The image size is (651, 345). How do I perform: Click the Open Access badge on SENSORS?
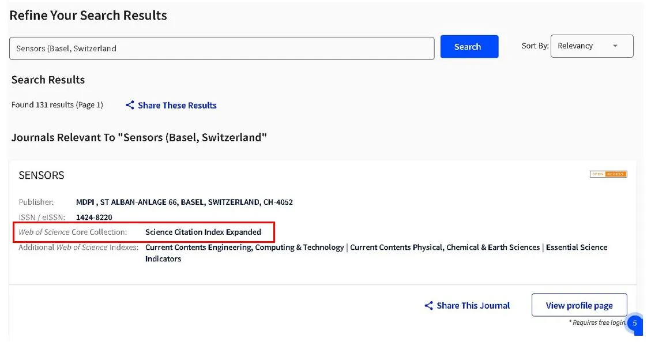point(608,174)
